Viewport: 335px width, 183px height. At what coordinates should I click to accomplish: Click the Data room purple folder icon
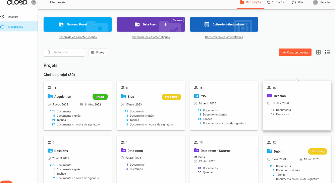(x=123, y=151)
